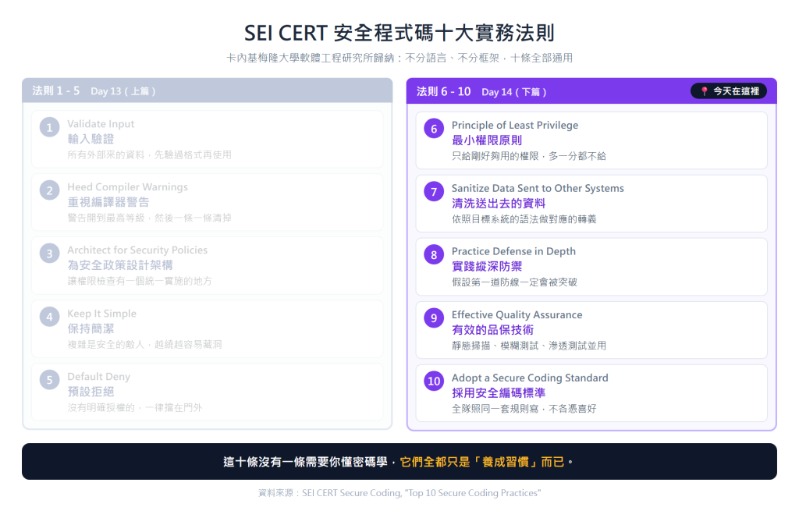Click 警告開到最高等級 description line
This screenshot has height=518, width=799.
pos(149,218)
